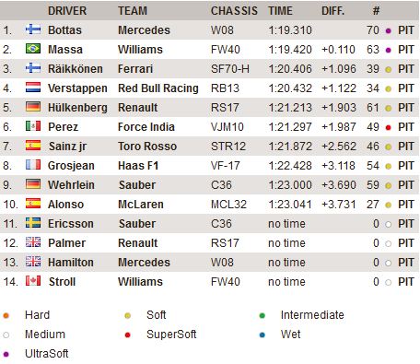Open the Räikkönen driver name
The image size is (420, 364).
point(76,69)
